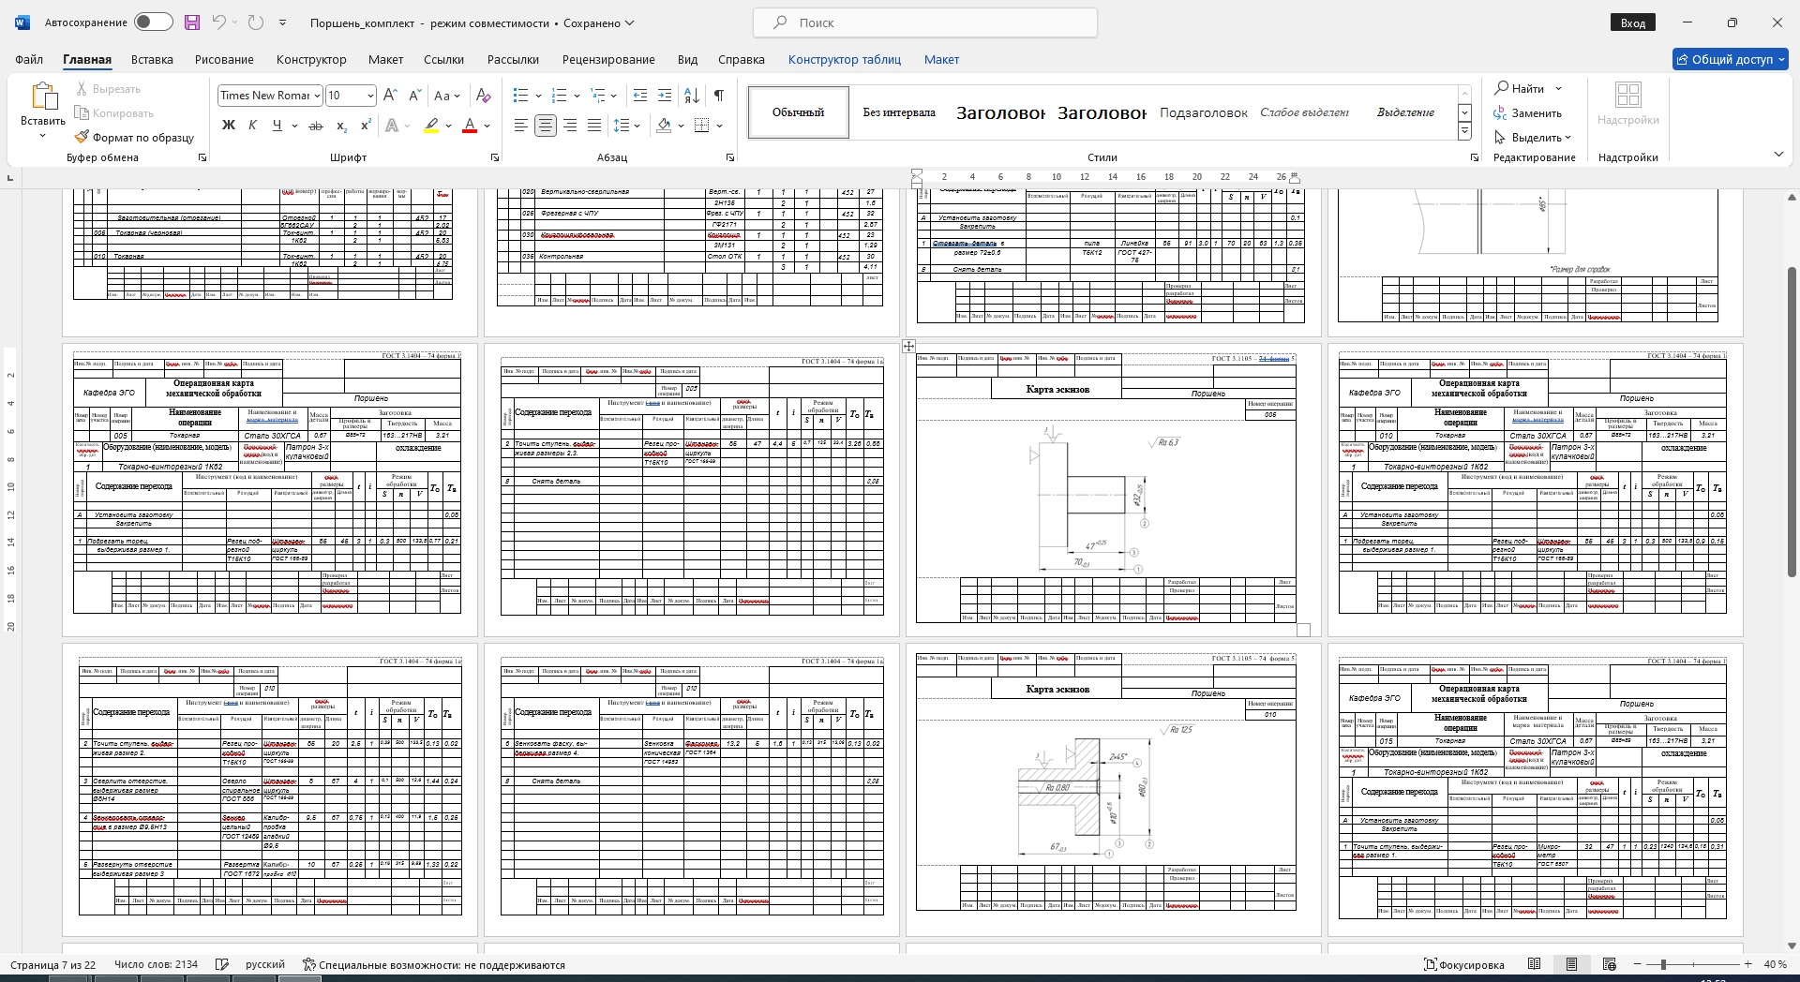Click the zoom slider in status bar
This screenshot has width=1800, height=982.
[1663, 964]
